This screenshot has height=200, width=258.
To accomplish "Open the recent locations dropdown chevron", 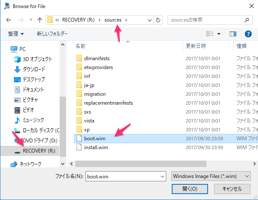I will click(x=31, y=20).
